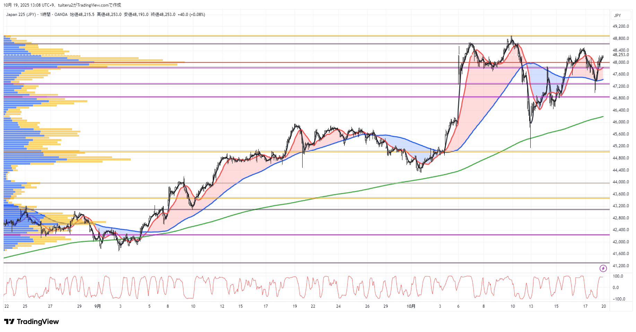Click the 9月 label on time axis
Viewport: 636px width, 332px height.
click(98, 306)
